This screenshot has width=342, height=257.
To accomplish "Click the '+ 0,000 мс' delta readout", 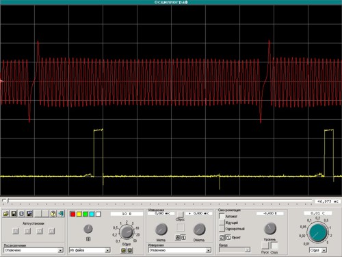I will [199, 213].
